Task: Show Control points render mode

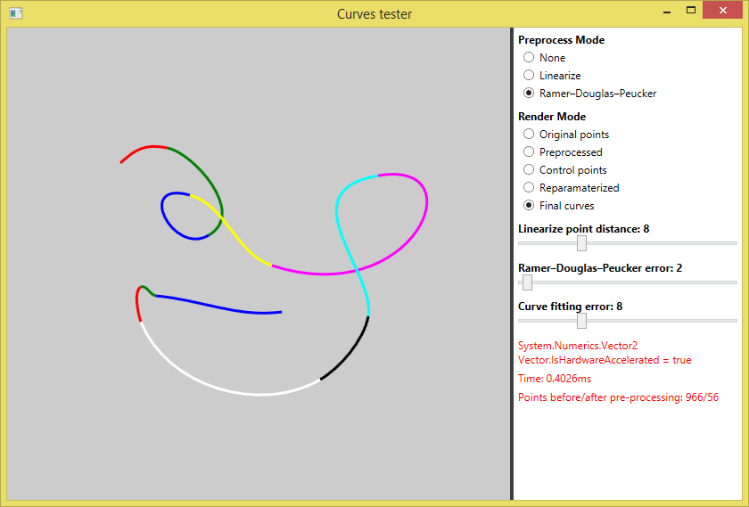Action: click(529, 170)
